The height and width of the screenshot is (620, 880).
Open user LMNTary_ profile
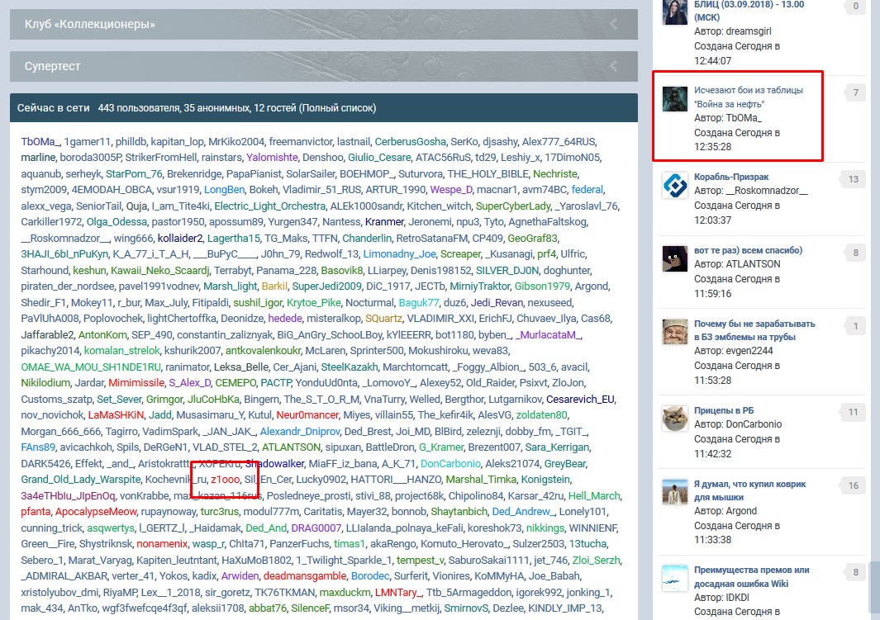coord(398,593)
